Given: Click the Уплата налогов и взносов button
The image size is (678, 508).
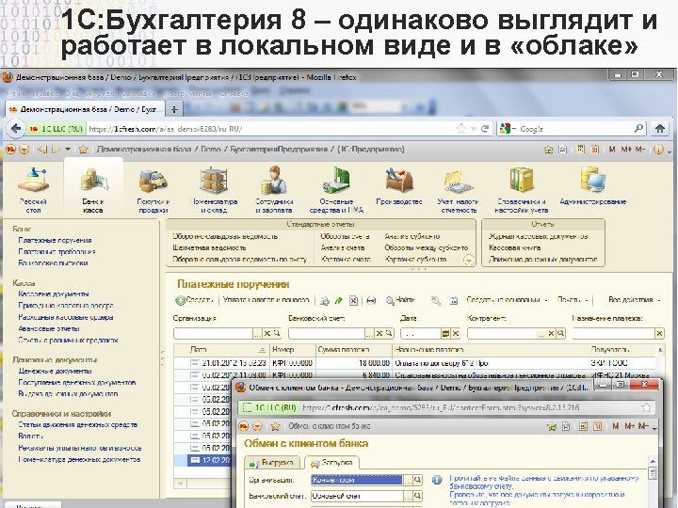Looking at the screenshot, I should pos(266,300).
